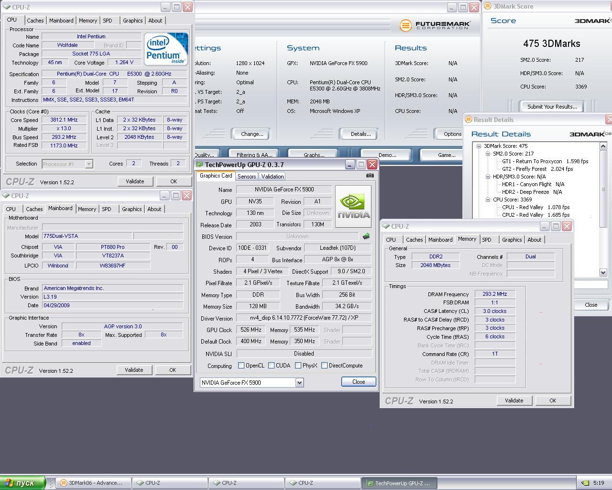The height and width of the screenshot is (490, 612).
Task: Open the Start menu (пуск)
Action: [22, 483]
